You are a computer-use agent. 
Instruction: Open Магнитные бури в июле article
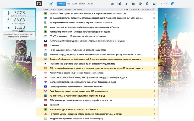click(74, 109)
